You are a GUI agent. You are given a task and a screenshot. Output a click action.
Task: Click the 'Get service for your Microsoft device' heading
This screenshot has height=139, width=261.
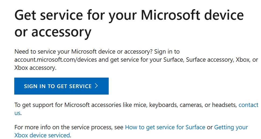click(x=129, y=15)
